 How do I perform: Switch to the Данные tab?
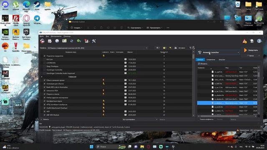200,60
